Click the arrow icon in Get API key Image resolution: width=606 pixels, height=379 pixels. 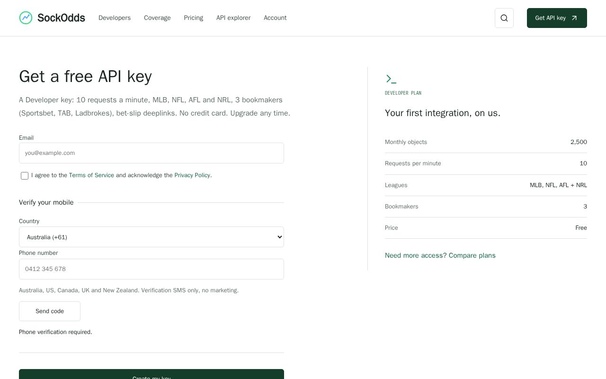574,18
